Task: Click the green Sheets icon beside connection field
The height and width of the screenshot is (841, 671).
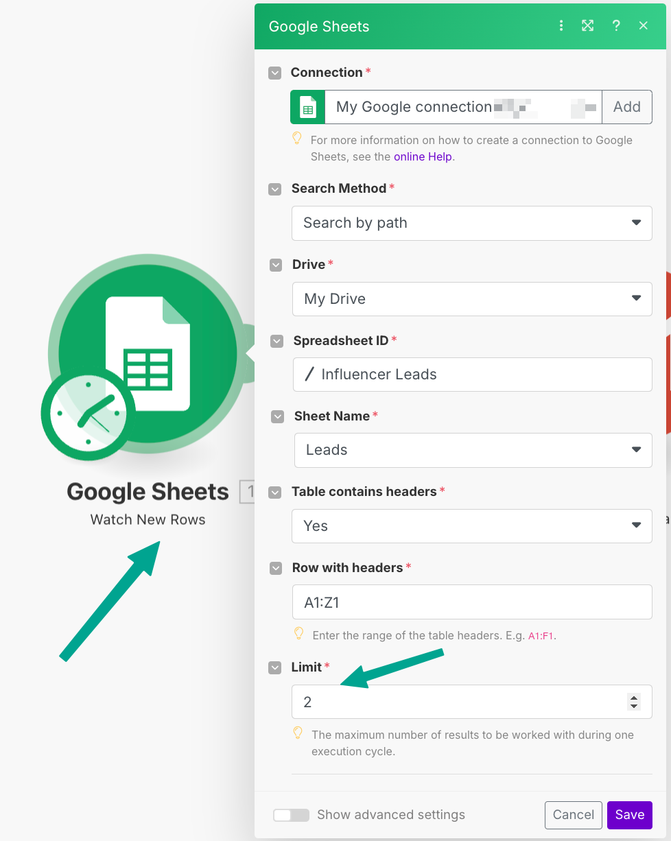Action: (x=308, y=107)
